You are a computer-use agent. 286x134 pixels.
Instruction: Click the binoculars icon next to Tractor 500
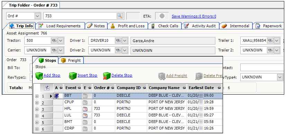coord(54,41)
